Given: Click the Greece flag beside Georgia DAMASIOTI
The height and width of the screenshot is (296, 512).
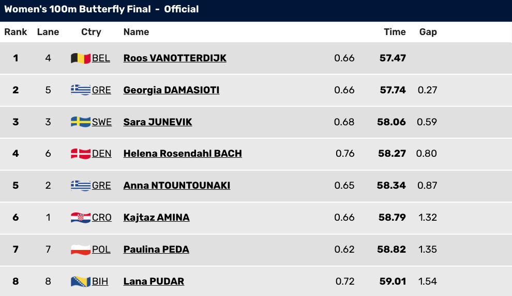Looking at the screenshot, I should (80, 90).
